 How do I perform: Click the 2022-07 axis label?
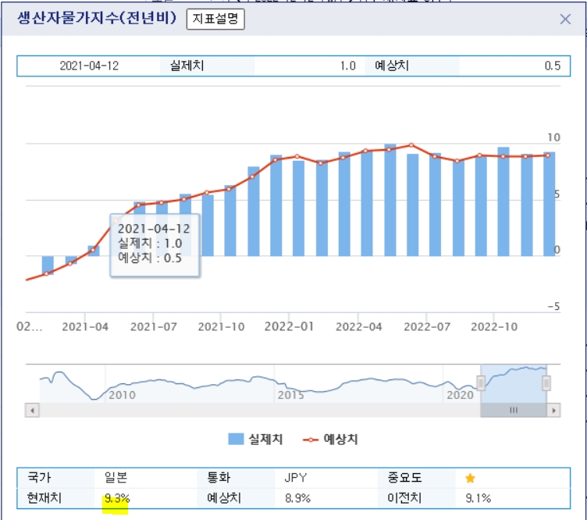click(427, 327)
